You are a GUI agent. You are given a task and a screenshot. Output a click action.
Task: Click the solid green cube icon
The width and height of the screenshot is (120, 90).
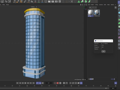coord(86,1)
